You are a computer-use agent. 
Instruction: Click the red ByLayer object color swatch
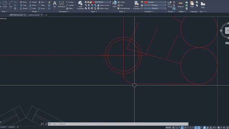(146, 2)
